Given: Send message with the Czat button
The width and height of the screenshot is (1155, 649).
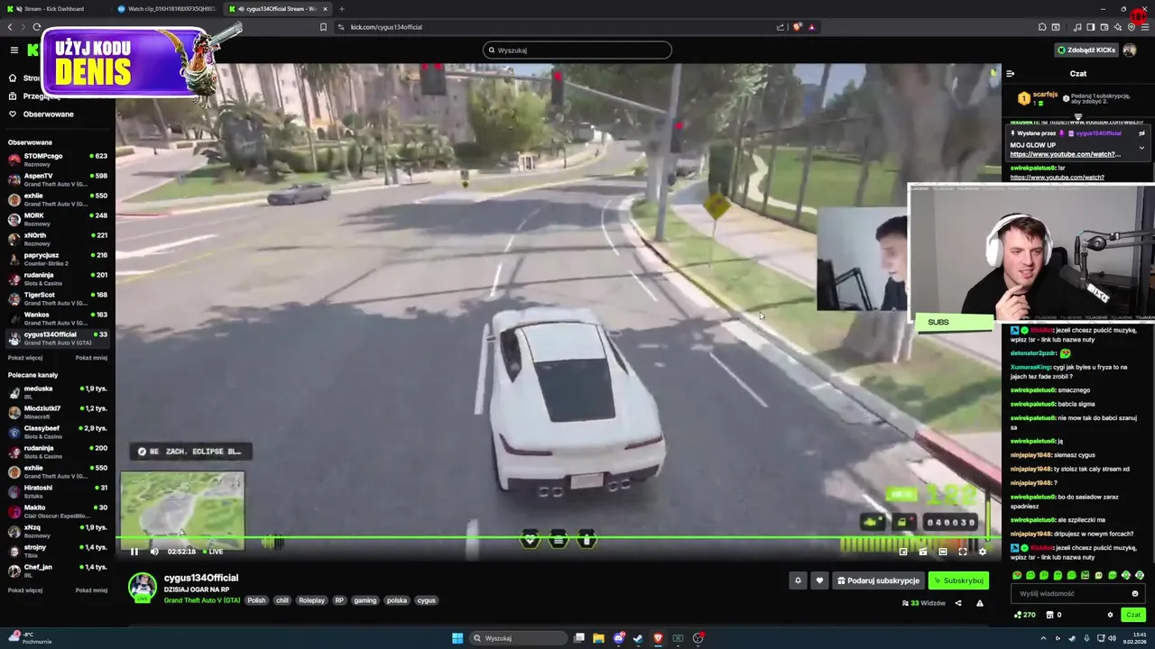Looking at the screenshot, I should (x=1133, y=615).
